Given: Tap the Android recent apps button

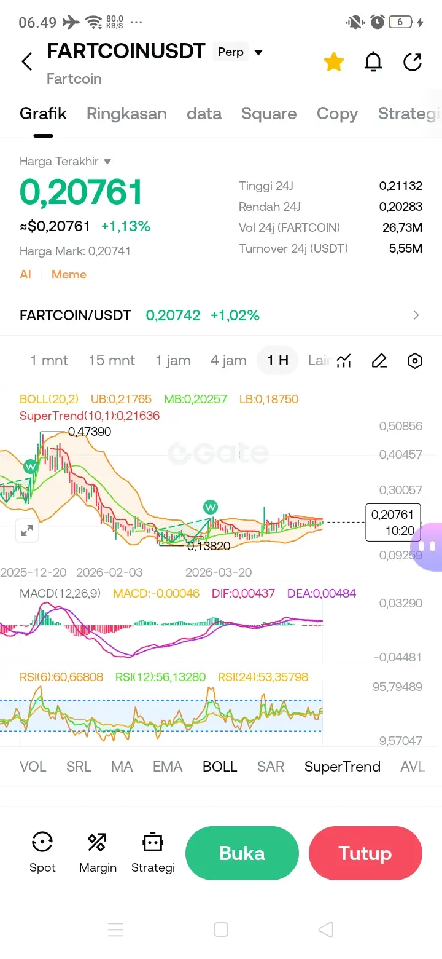Looking at the screenshot, I should 115,929.
